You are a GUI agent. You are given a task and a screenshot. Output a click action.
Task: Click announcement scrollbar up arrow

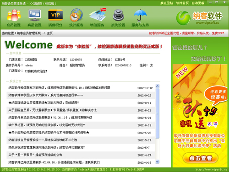click(158, 86)
